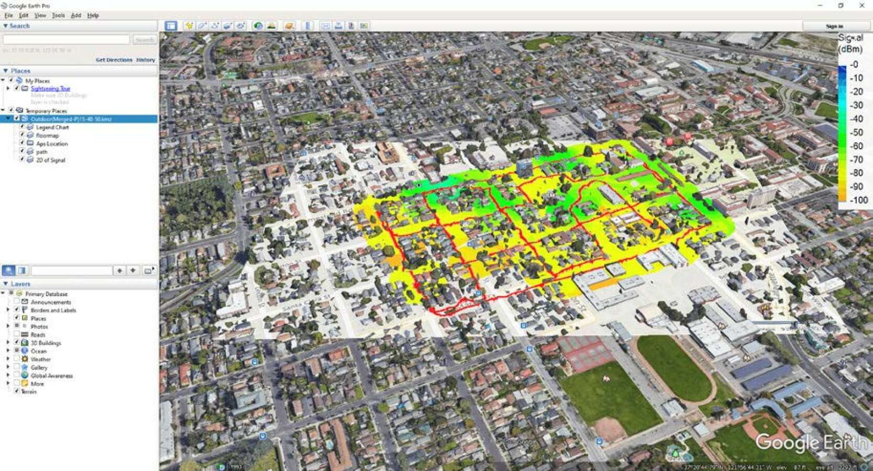The height and width of the screenshot is (471, 873).
Task: Open the Add menu
Action: tap(76, 15)
